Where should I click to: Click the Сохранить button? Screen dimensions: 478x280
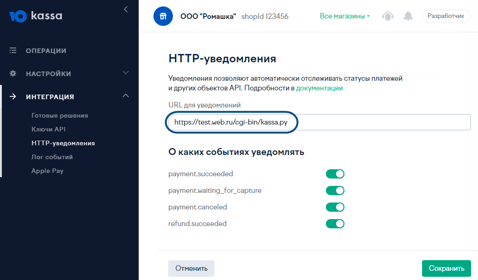click(x=446, y=268)
